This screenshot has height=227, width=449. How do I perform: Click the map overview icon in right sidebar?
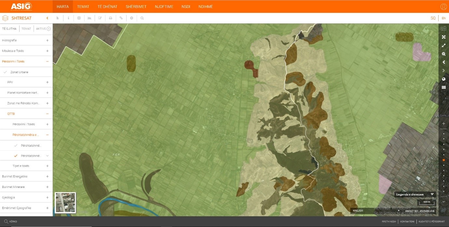click(x=443, y=29)
